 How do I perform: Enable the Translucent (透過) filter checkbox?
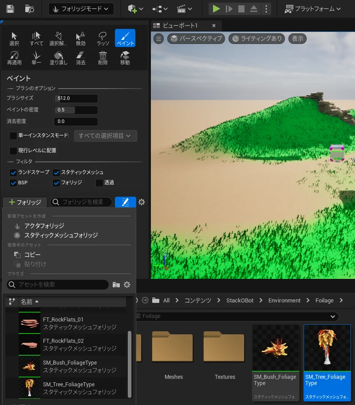[x=99, y=183]
